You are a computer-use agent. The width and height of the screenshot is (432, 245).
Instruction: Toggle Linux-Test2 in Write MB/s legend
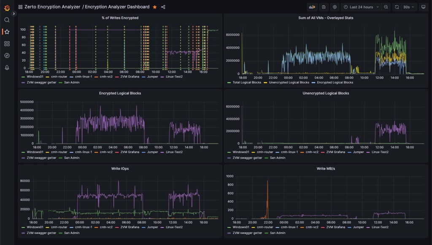(x=380, y=227)
